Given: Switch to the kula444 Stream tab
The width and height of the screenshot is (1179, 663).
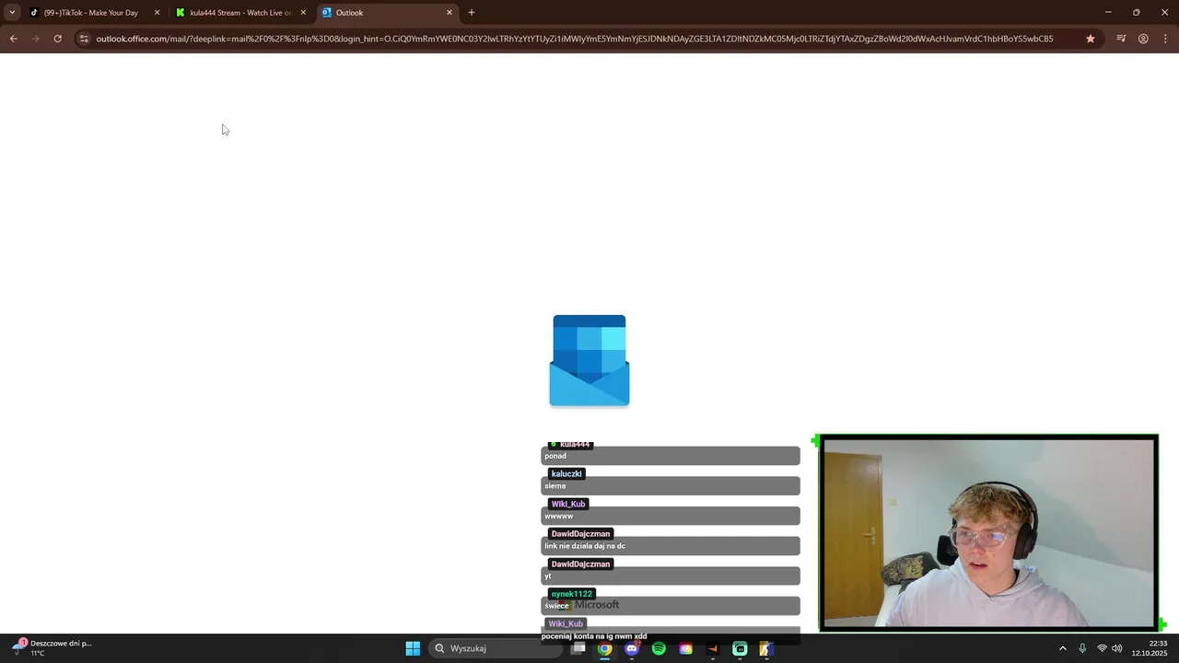Looking at the screenshot, I should [x=239, y=13].
